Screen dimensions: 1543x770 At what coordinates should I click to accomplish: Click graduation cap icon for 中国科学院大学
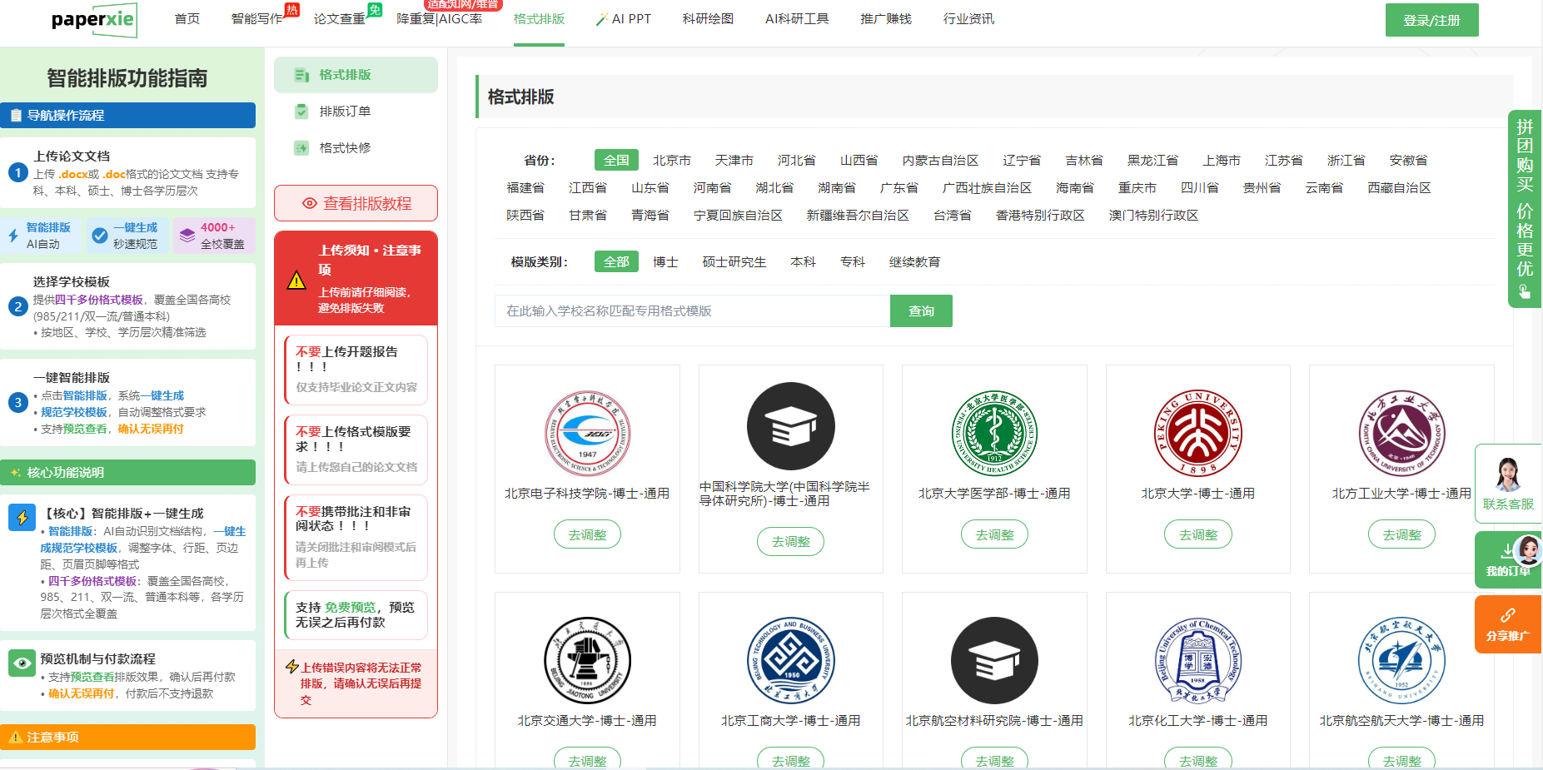coord(790,426)
